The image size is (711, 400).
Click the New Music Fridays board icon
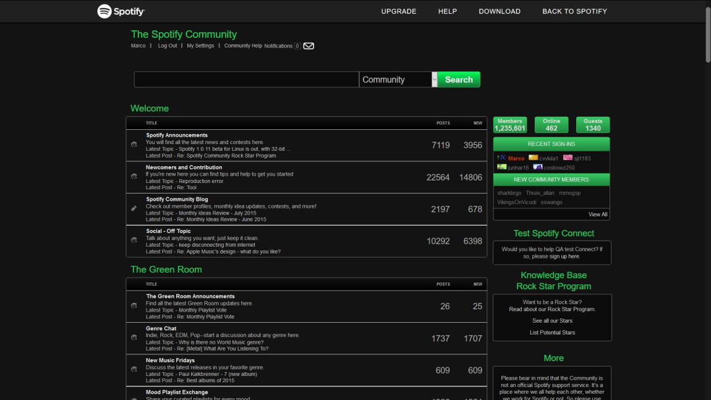(134, 370)
